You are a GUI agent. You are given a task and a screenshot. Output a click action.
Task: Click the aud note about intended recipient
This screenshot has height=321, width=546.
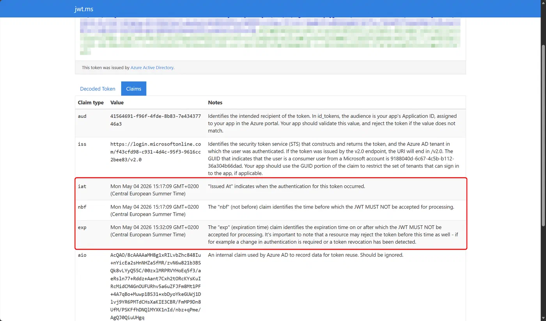point(332,123)
